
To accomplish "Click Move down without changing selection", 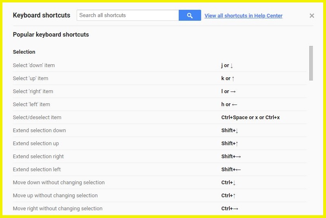I will pos(160,183).
